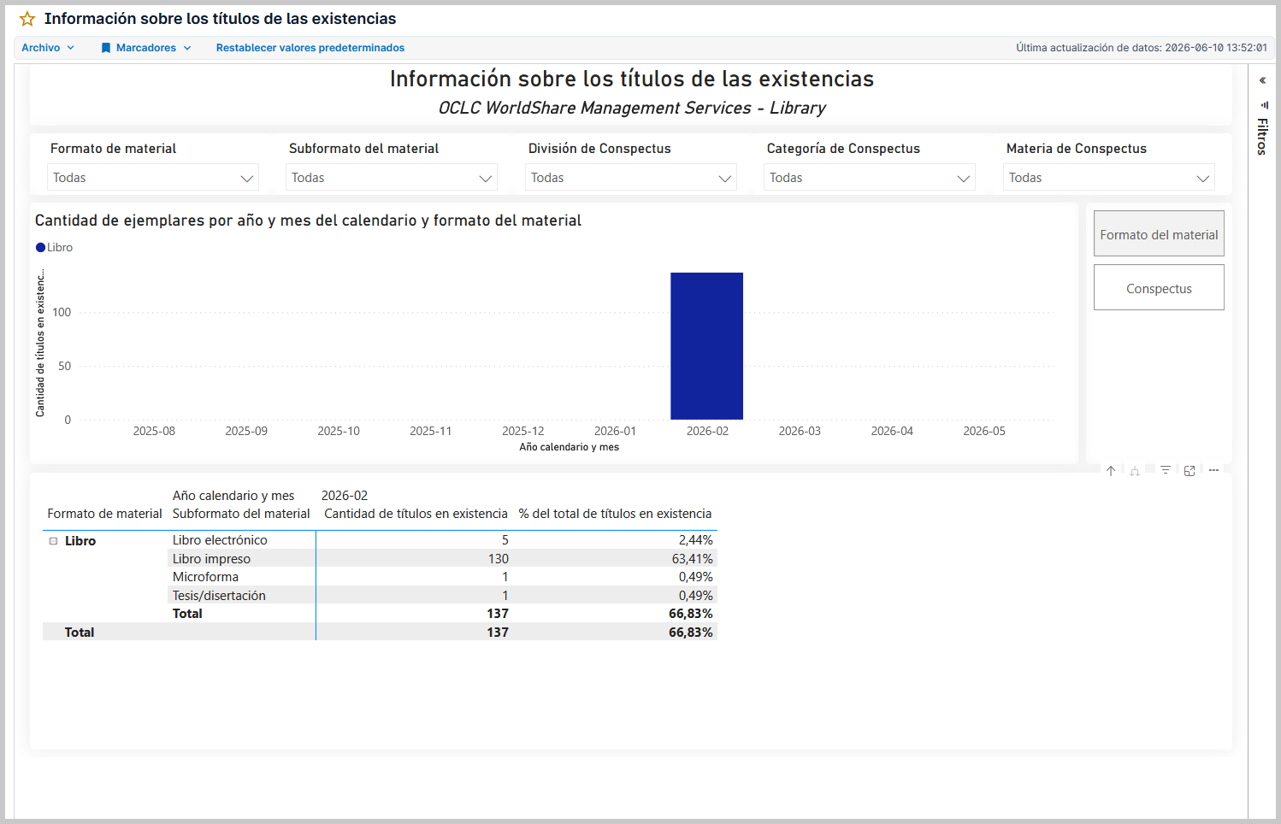This screenshot has height=824, width=1281.
Task: Click the vertical Filtros label
Action: point(1262,137)
